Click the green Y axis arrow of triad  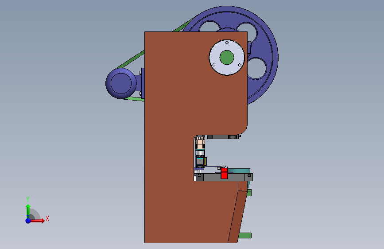pos(28,211)
